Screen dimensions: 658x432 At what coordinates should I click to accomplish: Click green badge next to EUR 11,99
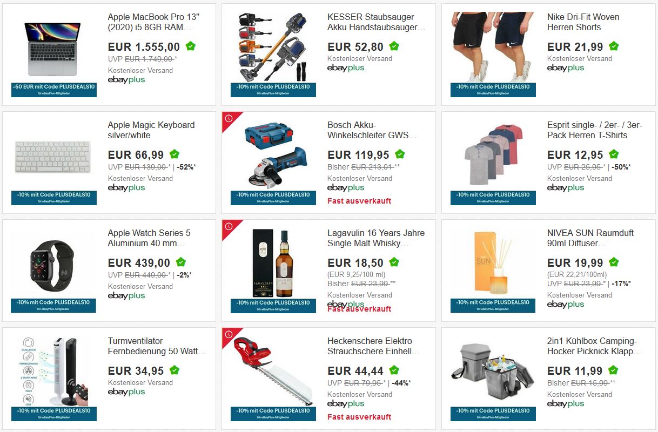[x=613, y=370]
